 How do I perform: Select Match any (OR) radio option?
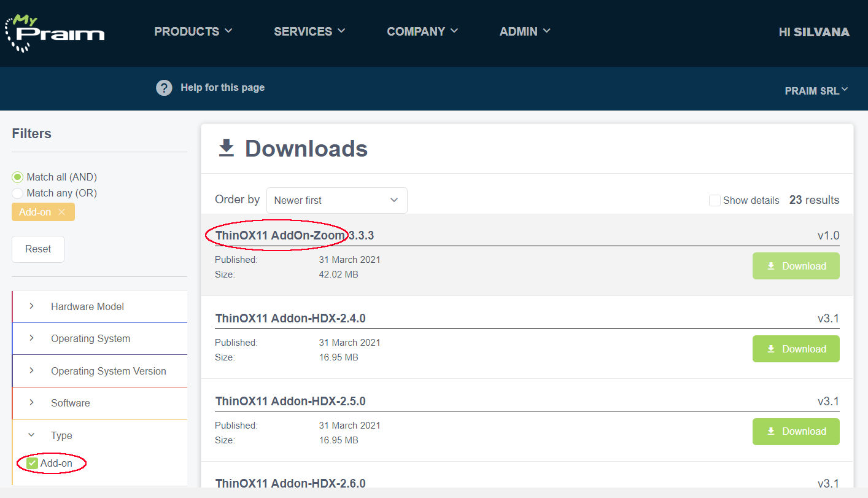(17, 193)
